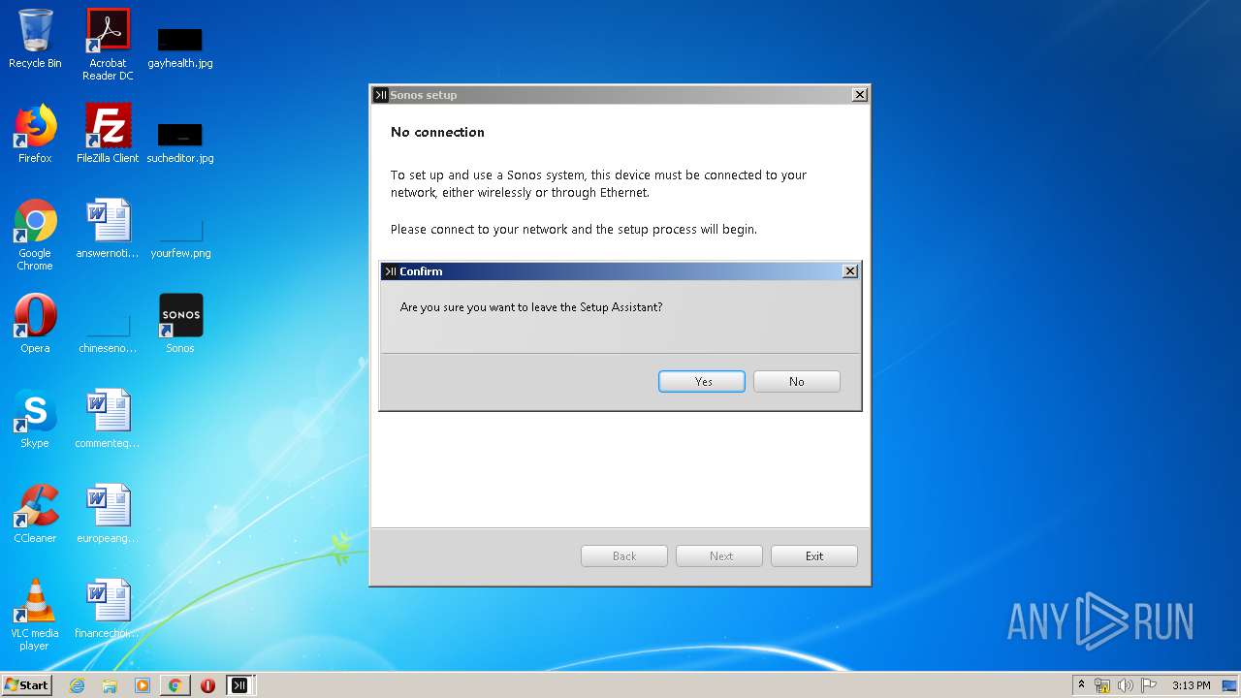Select the Opera desktop shortcut

pos(35,324)
